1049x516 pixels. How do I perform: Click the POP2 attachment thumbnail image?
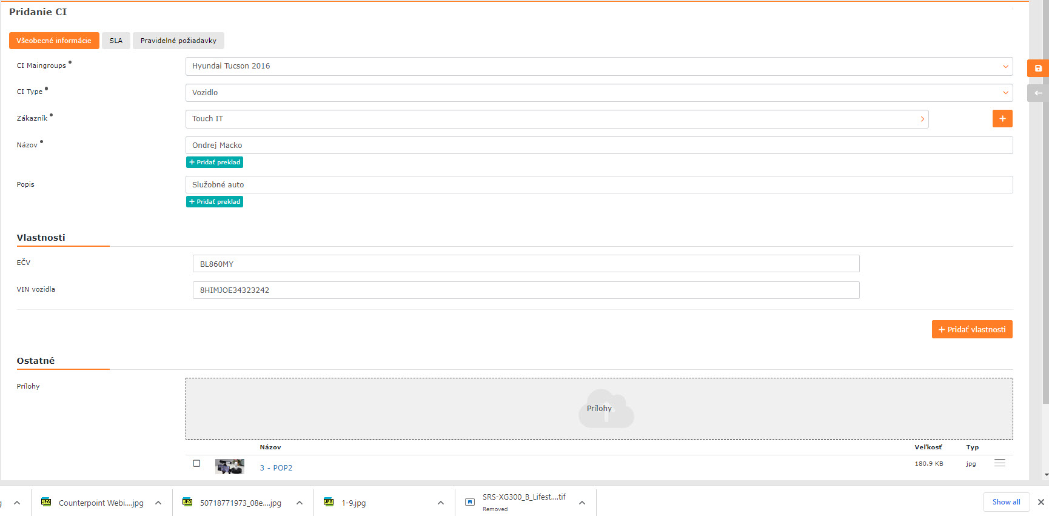230,466
